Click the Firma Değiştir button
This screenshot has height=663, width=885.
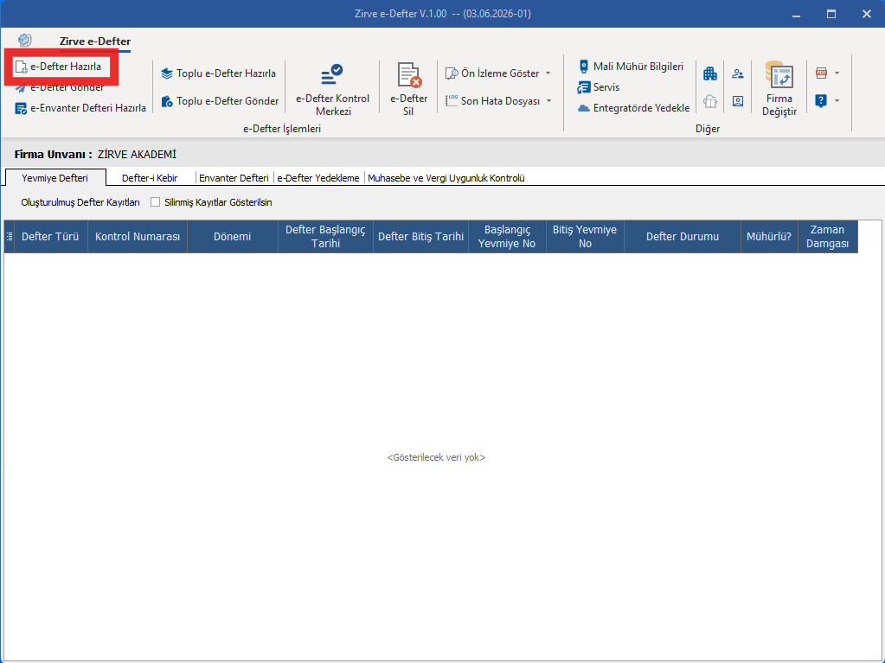click(x=779, y=89)
